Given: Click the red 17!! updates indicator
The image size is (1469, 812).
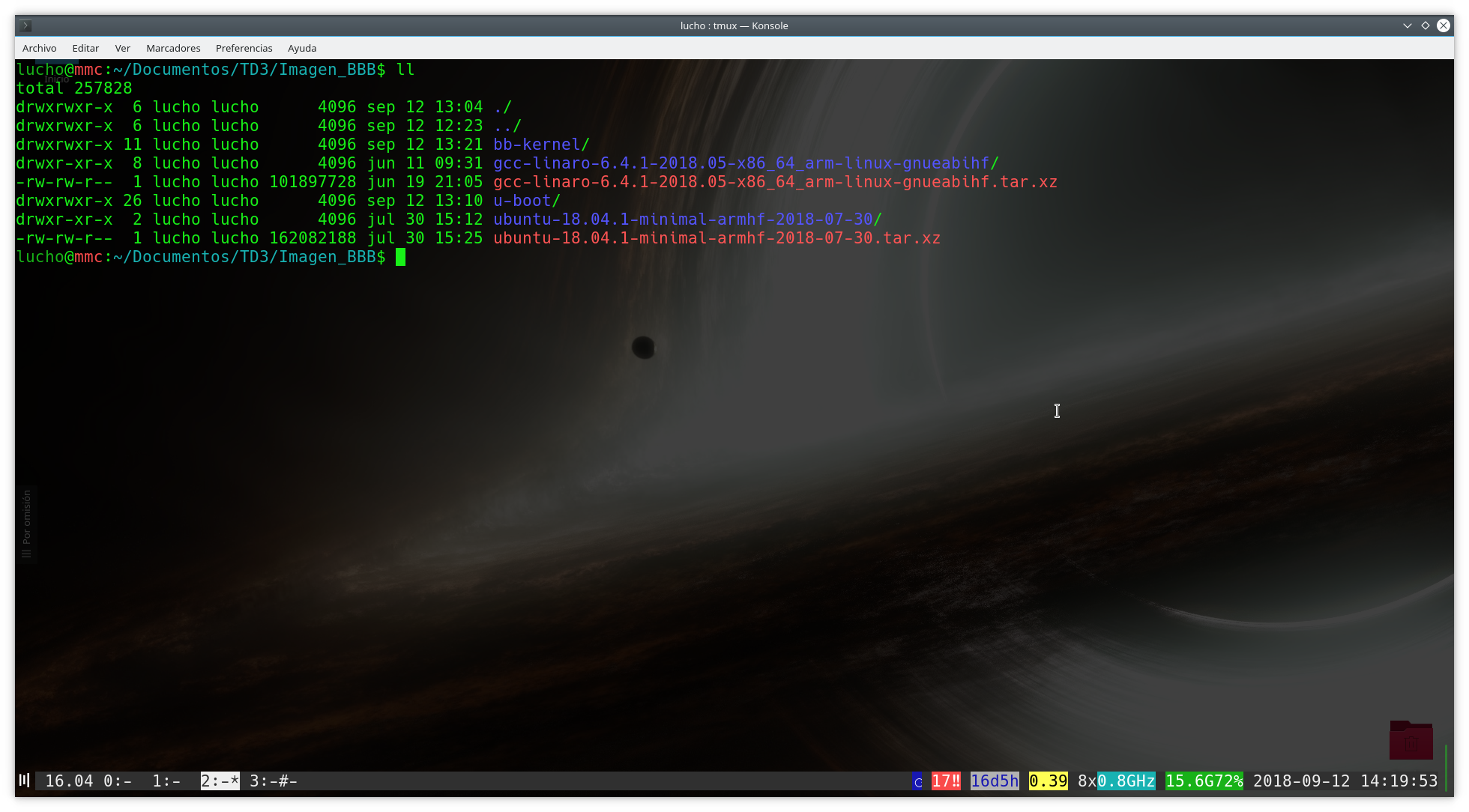Looking at the screenshot, I should (x=946, y=781).
